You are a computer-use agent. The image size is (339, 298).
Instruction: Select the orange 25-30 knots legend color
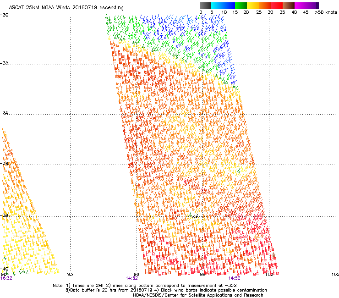pyautogui.click(x=265, y=6)
